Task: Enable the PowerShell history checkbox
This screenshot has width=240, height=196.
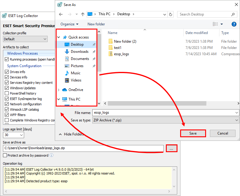Action: point(7,93)
